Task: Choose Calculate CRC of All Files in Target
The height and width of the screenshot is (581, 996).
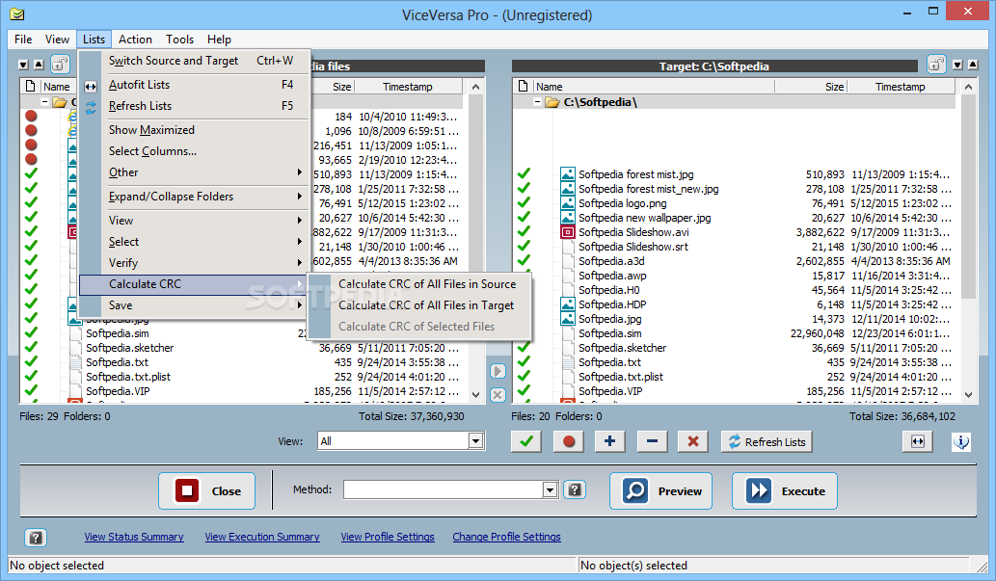Action: tap(419, 305)
